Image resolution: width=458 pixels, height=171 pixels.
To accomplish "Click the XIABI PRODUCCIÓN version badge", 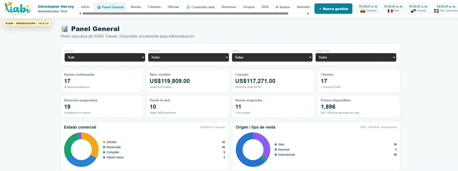I will click(x=27, y=23).
